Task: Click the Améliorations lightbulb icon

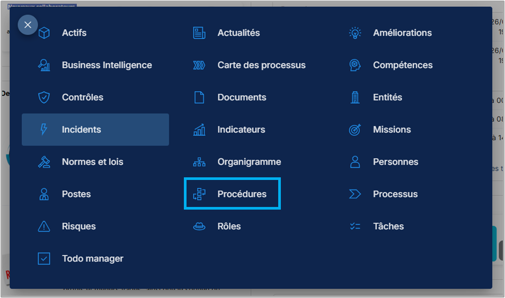Action: click(355, 33)
